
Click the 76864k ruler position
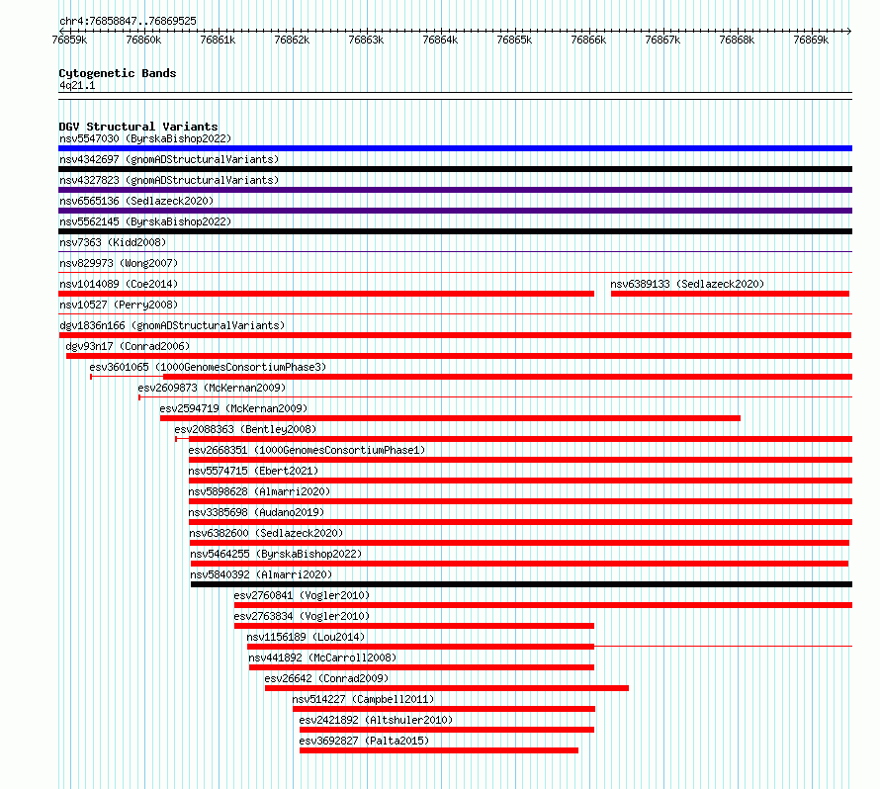pos(440,40)
